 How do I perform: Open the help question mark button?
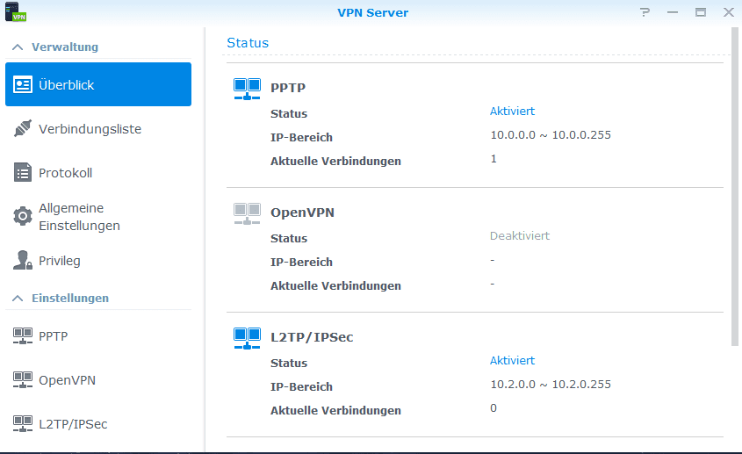[x=645, y=12]
